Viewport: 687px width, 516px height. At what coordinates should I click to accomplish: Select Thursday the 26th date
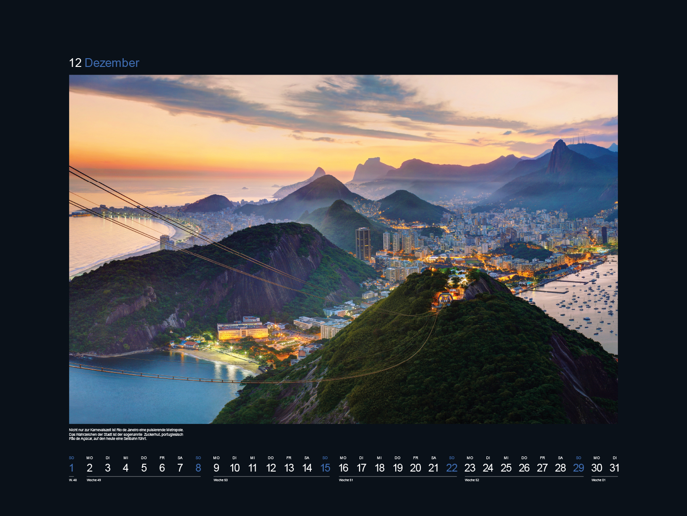524,468
